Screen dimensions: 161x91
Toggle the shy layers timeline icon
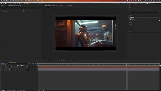tap(30, 64)
